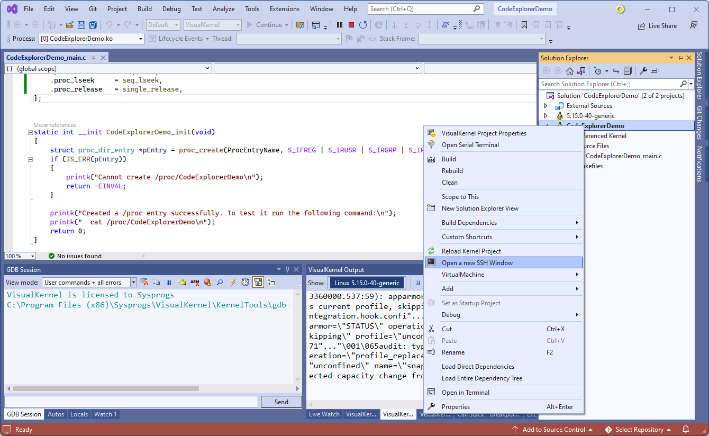The height and width of the screenshot is (436, 709).
Task: Click the stopwatch icon in GDB Session toolbar
Action: tap(246, 283)
